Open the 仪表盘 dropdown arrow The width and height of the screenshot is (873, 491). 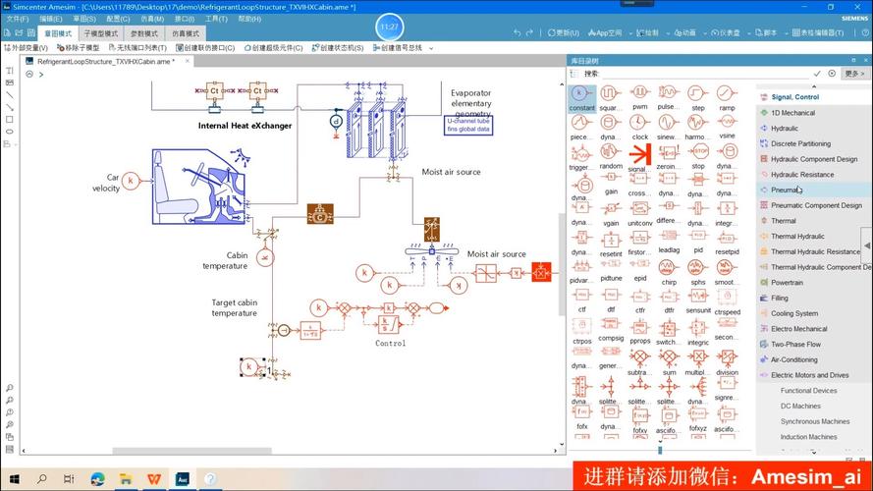tap(749, 33)
